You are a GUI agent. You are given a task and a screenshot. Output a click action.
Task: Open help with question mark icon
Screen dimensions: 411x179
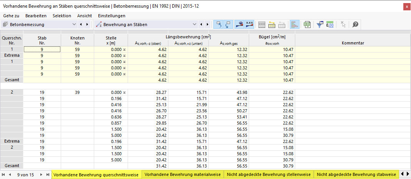[x=355, y=25]
